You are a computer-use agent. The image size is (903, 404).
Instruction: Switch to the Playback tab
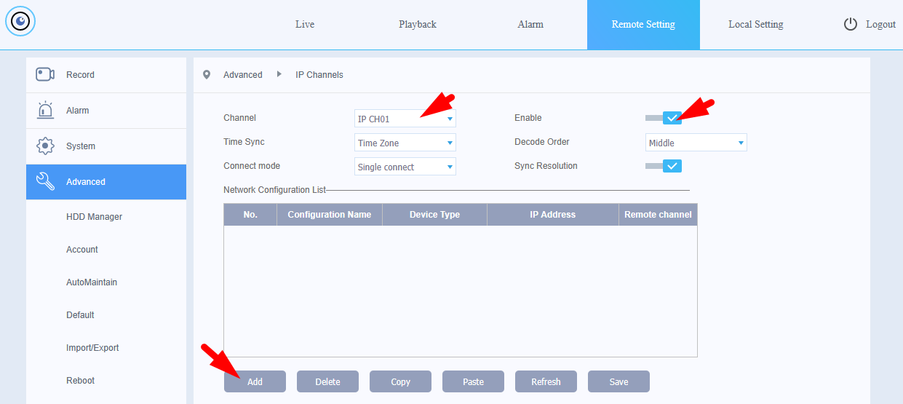[x=418, y=24]
